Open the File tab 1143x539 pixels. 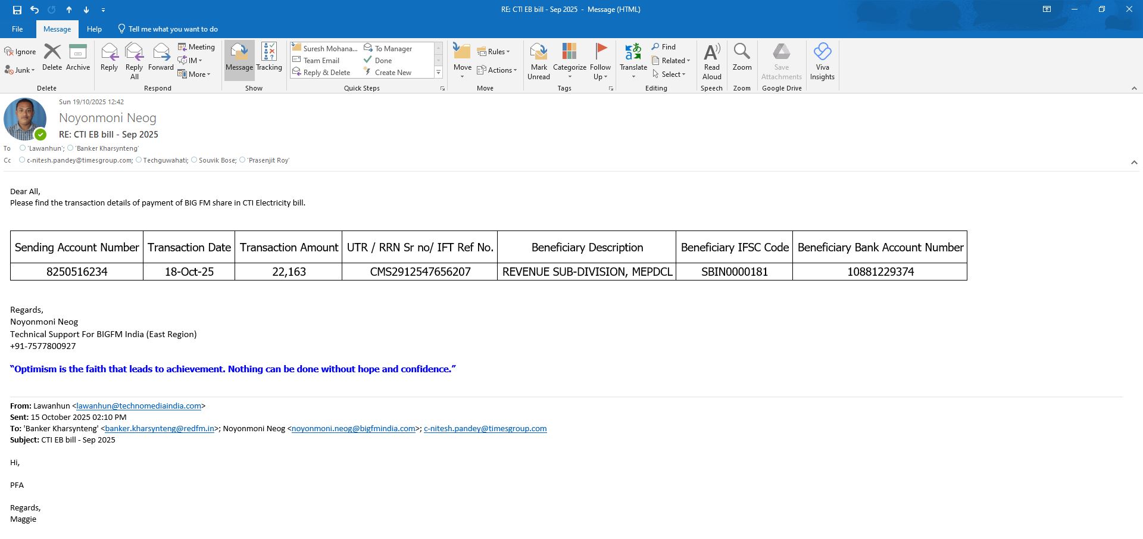(17, 29)
